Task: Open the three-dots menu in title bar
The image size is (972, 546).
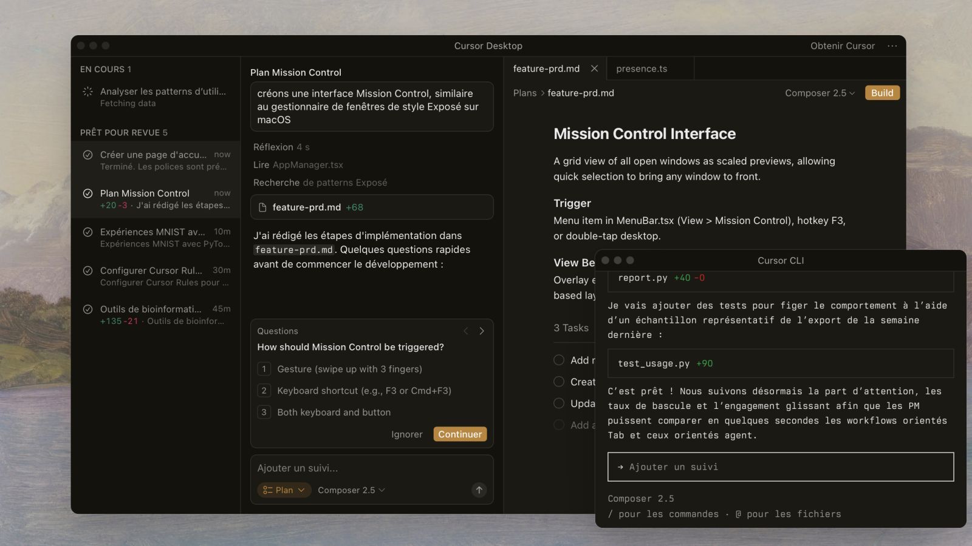Action: click(x=892, y=46)
